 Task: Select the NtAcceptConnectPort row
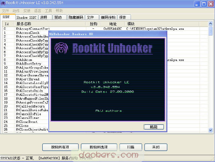click(105, 29)
